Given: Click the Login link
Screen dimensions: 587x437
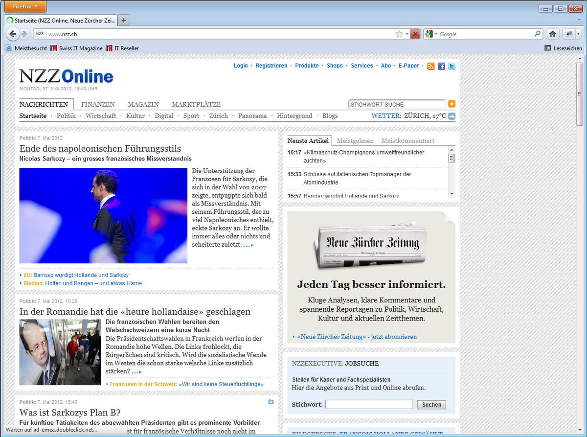Looking at the screenshot, I should coord(241,66).
